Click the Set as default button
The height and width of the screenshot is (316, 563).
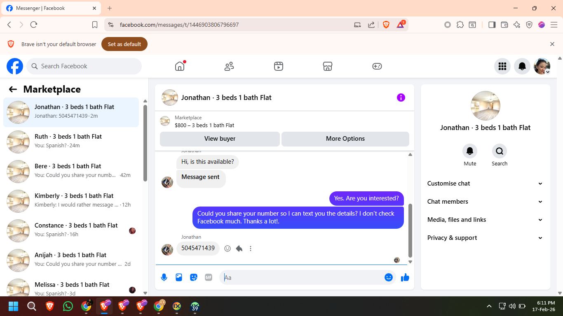pyautogui.click(x=124, y=44)
